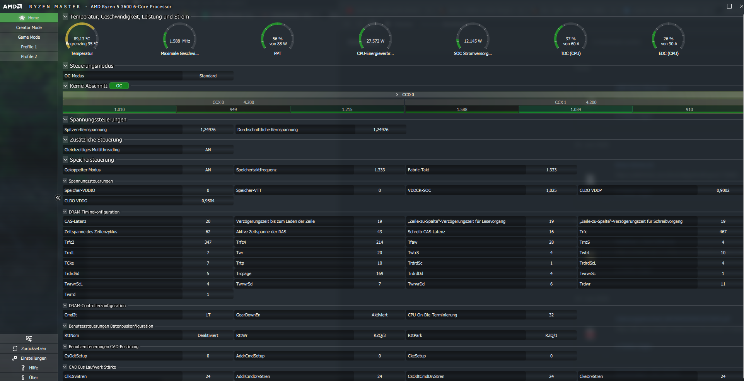Click the Speichertaktfrequenz value 1.333
Screen dimensions: 744x381
click(380, 170)
